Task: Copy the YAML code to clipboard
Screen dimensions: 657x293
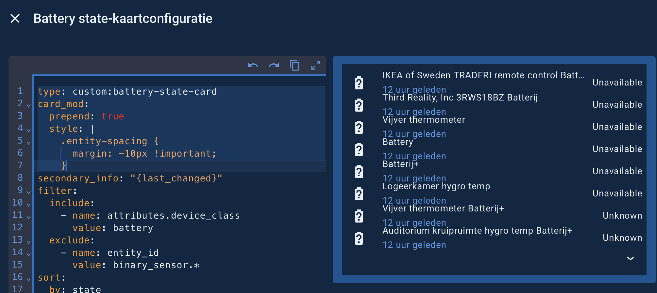Action: tap(295, 66)
